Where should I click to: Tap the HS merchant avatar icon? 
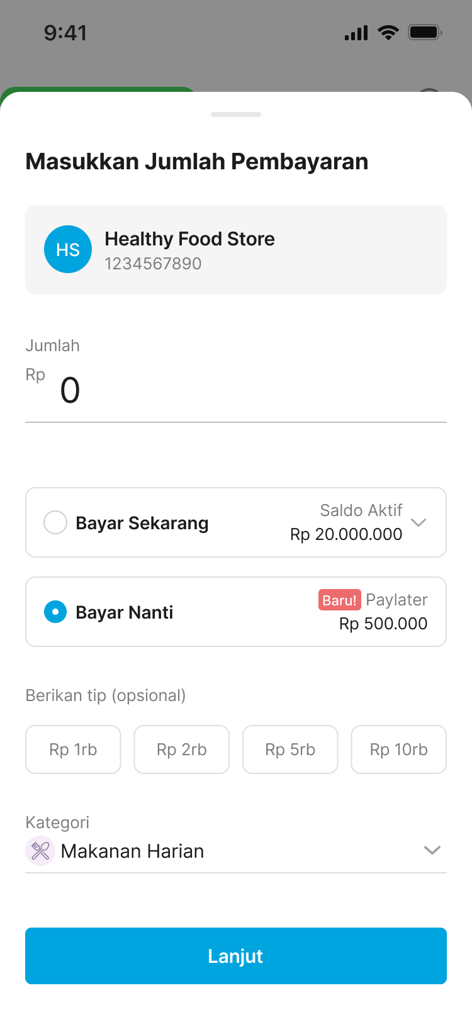coord(68,249)
